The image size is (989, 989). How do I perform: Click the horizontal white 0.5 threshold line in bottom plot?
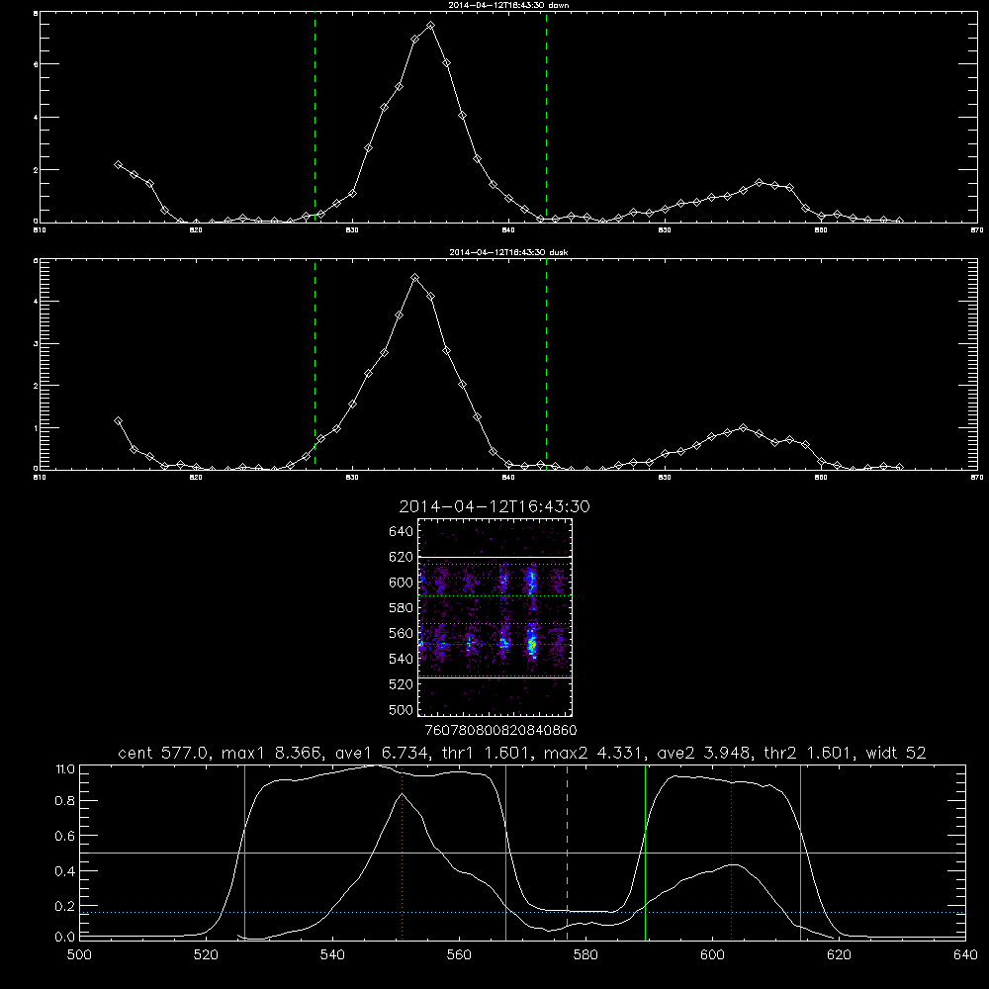pos(523,853)
